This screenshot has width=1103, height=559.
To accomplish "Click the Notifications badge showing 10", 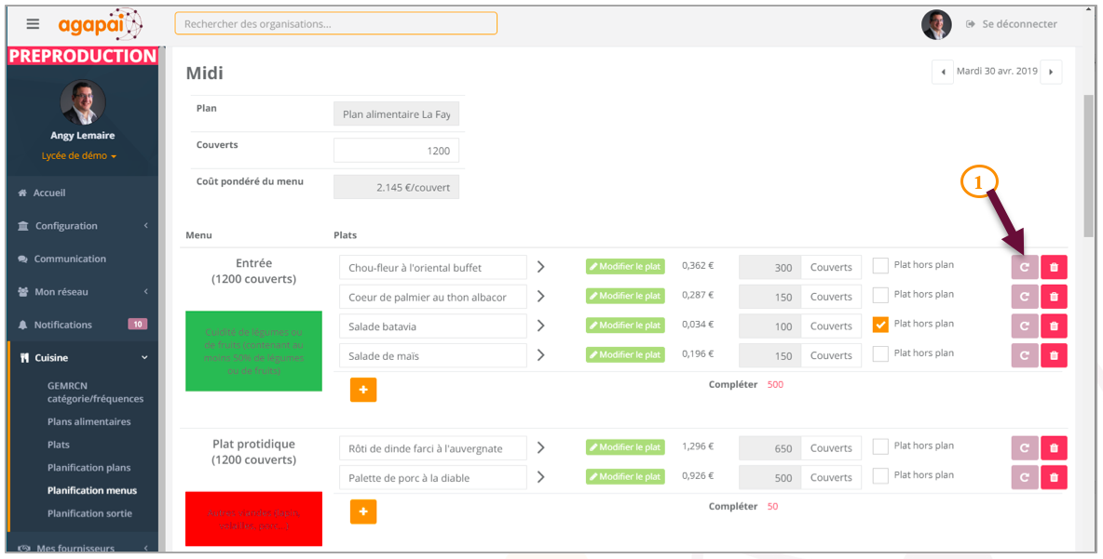I will point(137,325).
